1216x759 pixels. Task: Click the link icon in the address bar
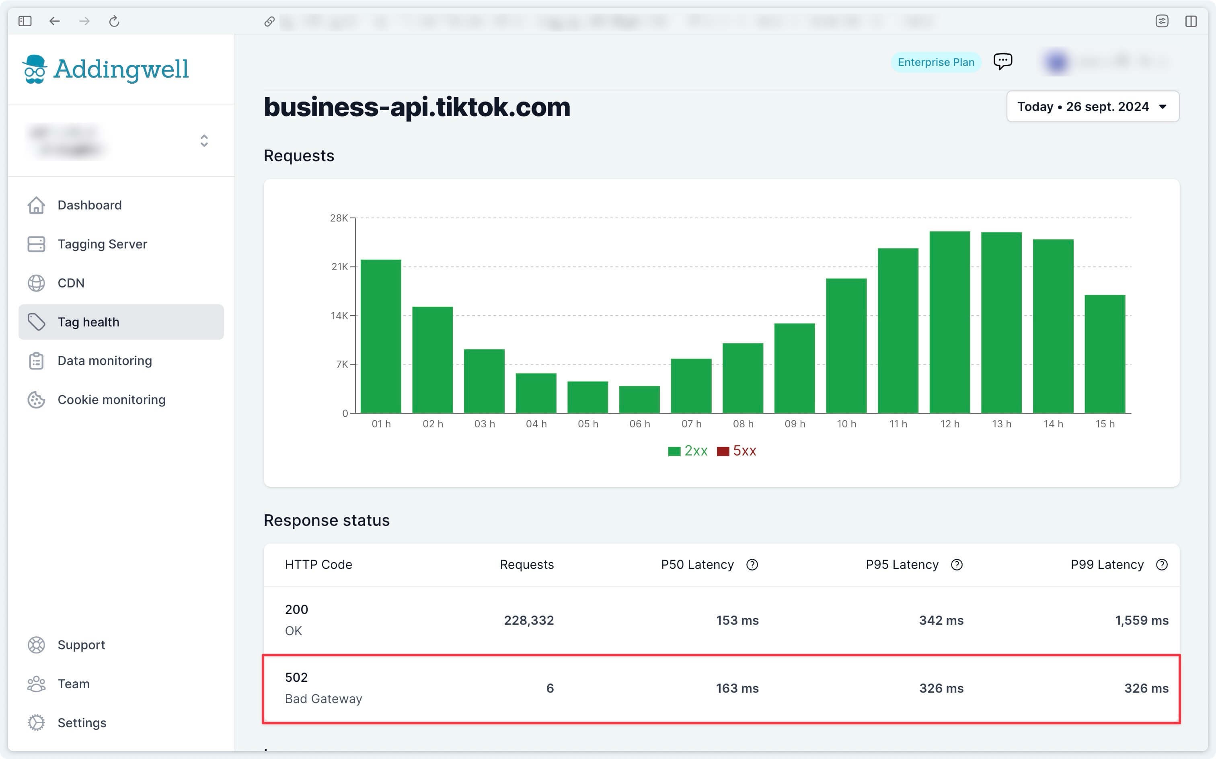click(269, 21)
